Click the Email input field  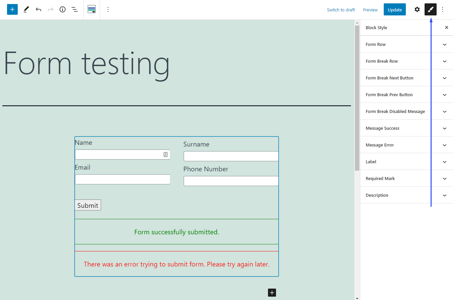click(x=122, y=179)
